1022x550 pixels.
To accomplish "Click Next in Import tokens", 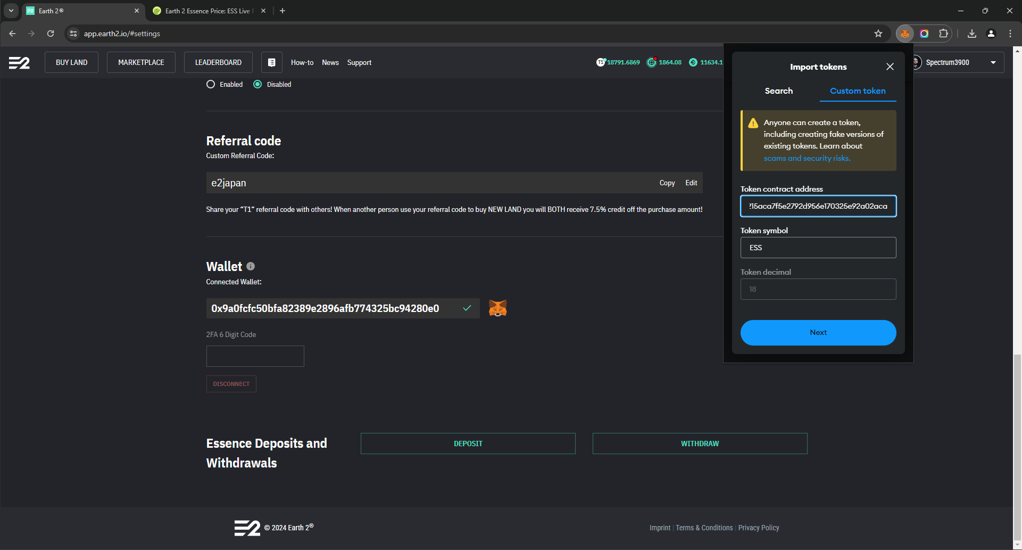I will point(818,333).
